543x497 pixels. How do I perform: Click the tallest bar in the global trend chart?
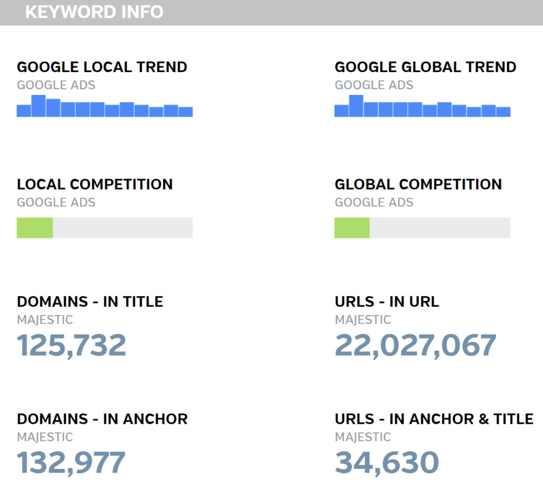pos(356,106)
